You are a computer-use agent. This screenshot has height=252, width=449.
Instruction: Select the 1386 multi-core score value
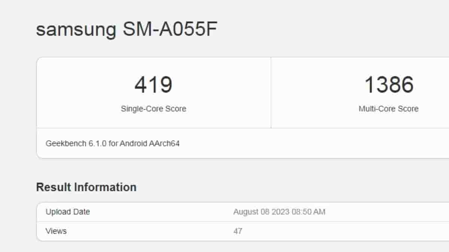(389, 85)
